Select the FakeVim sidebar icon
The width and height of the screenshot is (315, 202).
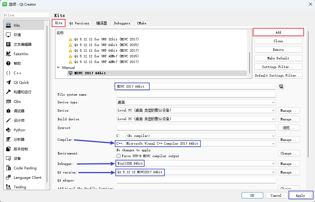click(x=8, y=54)
